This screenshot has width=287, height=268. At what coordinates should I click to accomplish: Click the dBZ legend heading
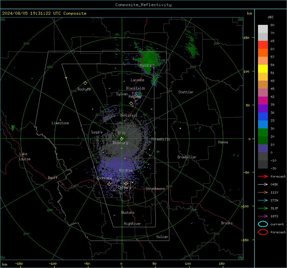(270, 17)
